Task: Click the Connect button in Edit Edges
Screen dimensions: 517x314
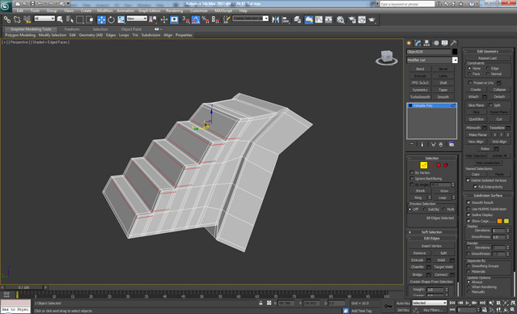Action: tap(441, 274)
